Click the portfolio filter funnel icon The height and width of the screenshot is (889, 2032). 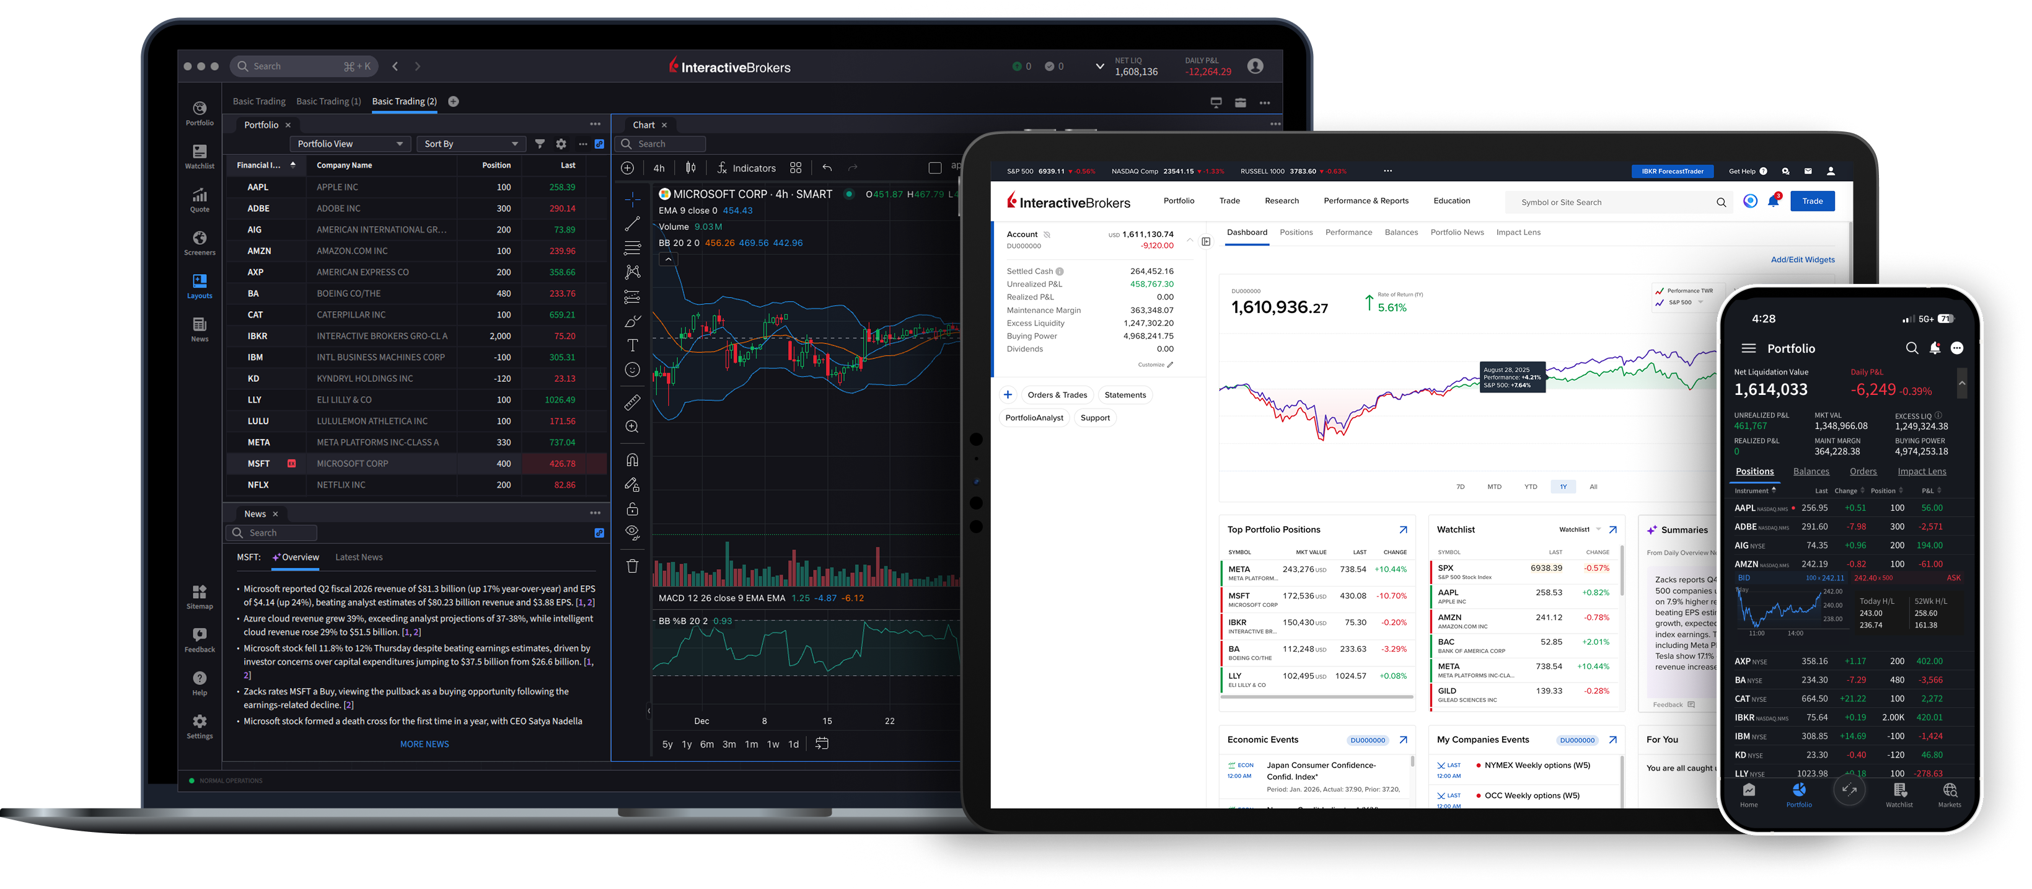coord(540,144)
